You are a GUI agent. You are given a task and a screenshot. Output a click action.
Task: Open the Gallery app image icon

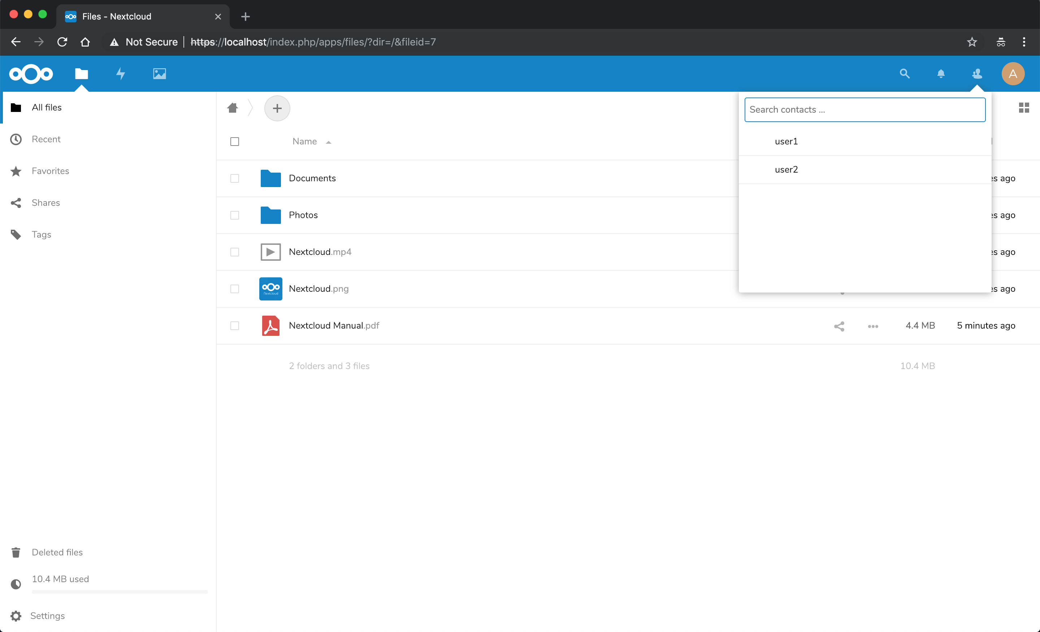[x=159, y=74]
